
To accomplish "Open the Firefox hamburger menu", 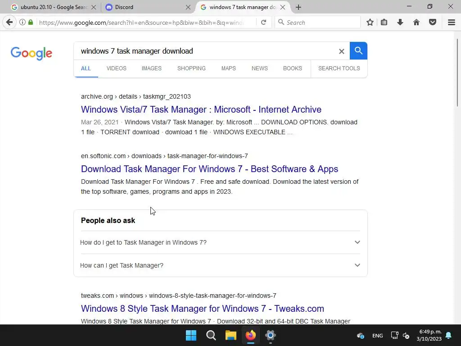I will tap(452, 23).
